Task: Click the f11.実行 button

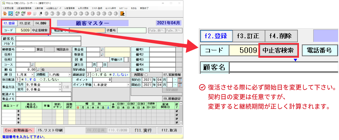Action: coord(143,130)
